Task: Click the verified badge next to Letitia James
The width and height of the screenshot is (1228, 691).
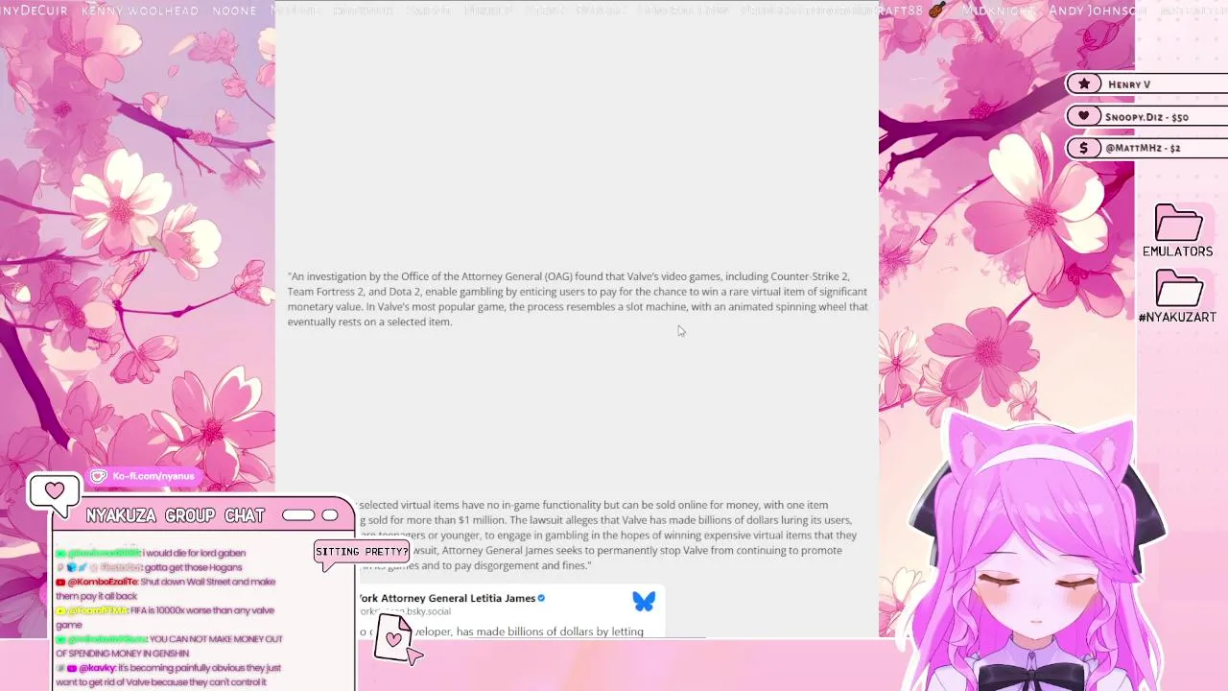Action: pos(541,598)
